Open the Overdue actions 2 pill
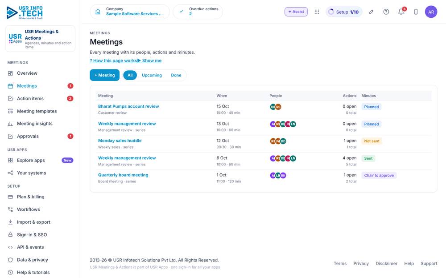Image resolution: width=446 pixels, height=278 pixels. point(198,12)
